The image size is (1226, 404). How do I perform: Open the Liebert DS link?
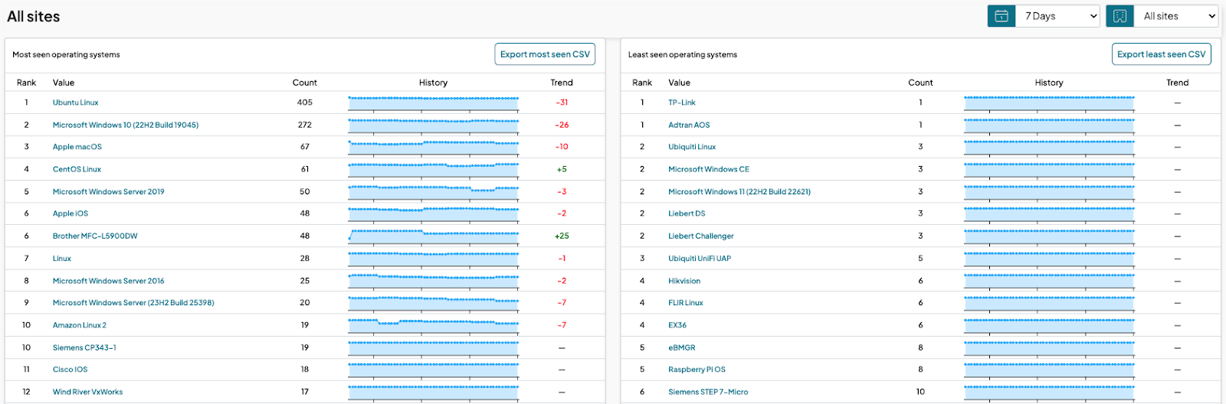(x=687, y=213)
